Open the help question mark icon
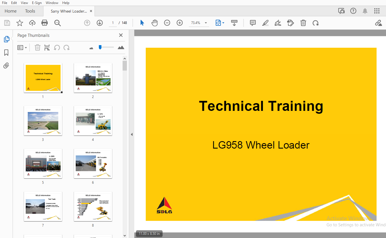 coord(353,11)
